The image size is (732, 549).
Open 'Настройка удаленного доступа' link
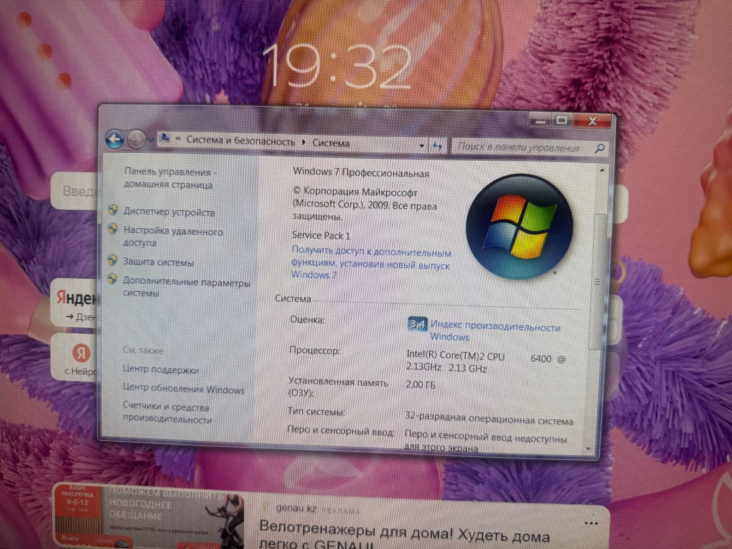[173, 237]
